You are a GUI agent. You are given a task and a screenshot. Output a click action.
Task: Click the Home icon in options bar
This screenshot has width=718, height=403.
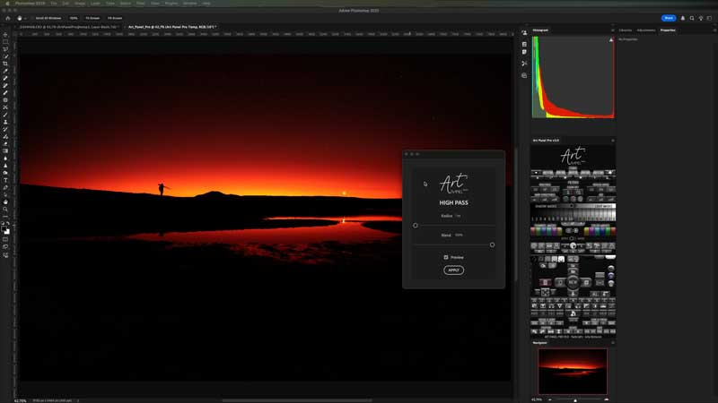[6, 17]
